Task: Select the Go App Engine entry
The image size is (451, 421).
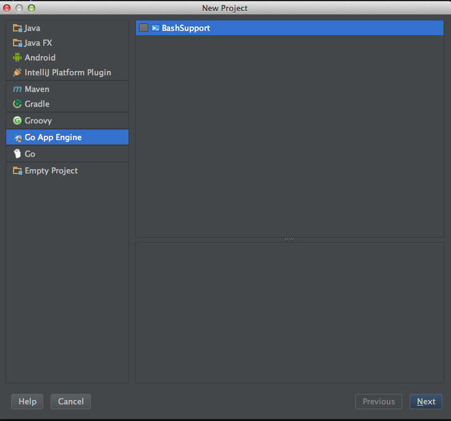Action: 67,138
